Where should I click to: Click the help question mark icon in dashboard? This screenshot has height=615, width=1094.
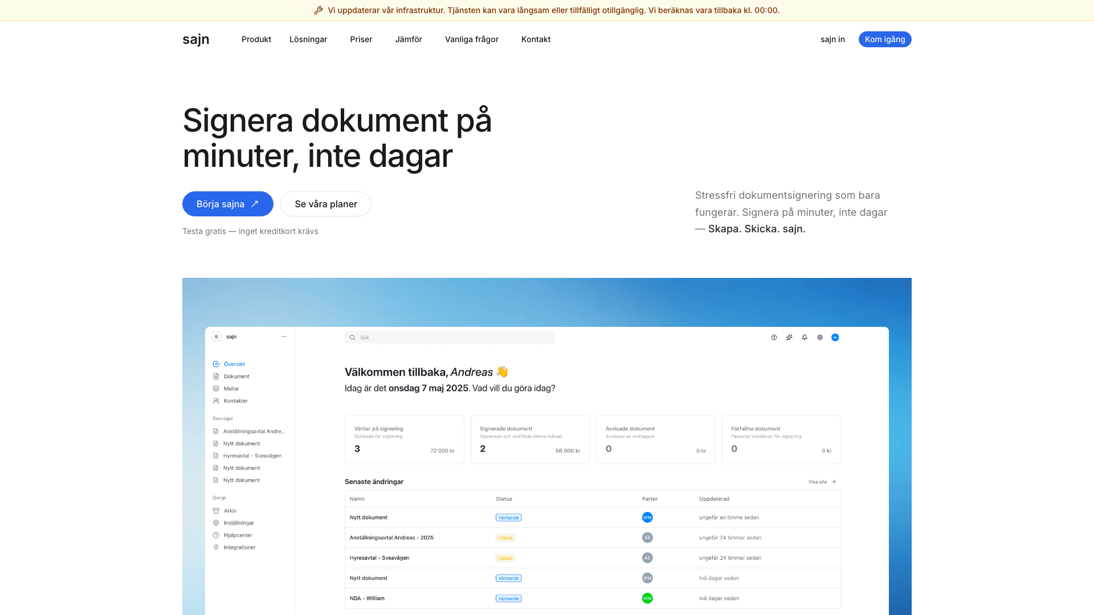coord(774,338)
